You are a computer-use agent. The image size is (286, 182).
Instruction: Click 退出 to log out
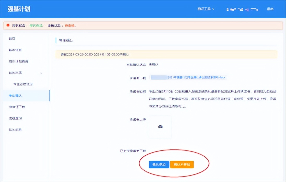point(270,9)
